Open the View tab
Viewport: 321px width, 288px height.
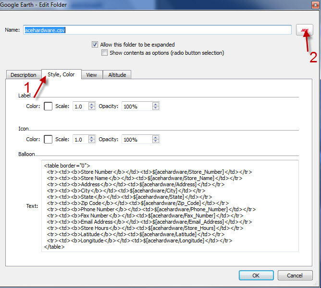coord(91,75)
